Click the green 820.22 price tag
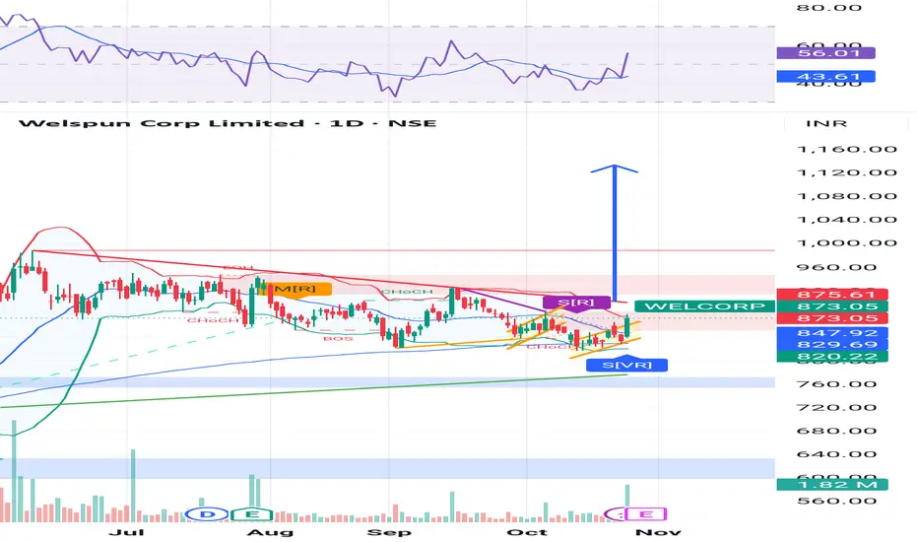918x542 pixels. pos(832,357)
